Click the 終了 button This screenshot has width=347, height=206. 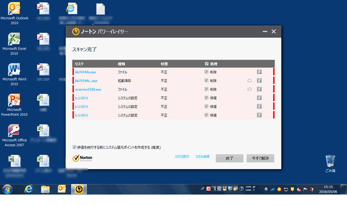[x=229, y=158]
